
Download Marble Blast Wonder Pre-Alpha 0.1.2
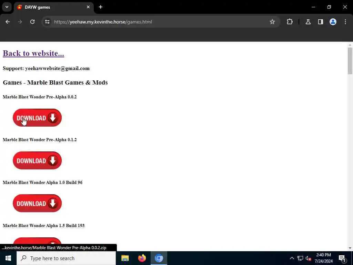coord(37,160)
